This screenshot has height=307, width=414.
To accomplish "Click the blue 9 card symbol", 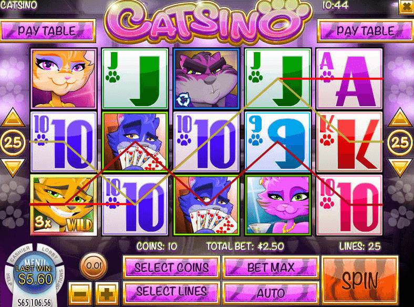I will tap(278, 142).
